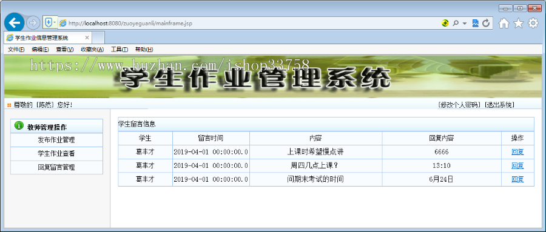This screenshot has height=232, width=546.
Task: Open Favorites with the star icon
Action: 519,23
